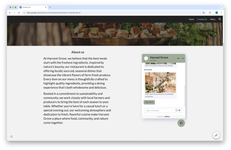The image size is (231, 150).
Task: Click the Harvest Grove chat title
Action: 159,58
